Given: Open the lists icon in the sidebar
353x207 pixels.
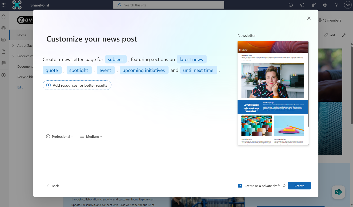Looking at the screenshot, I should tap(3, 63).
